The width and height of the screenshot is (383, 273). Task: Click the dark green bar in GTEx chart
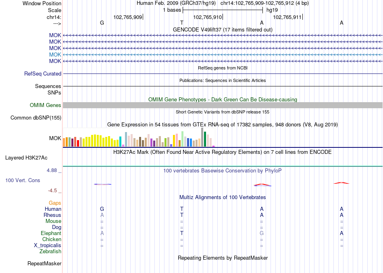205,139
